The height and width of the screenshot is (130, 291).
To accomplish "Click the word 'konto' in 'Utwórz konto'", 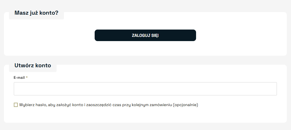I will (43, 66).
